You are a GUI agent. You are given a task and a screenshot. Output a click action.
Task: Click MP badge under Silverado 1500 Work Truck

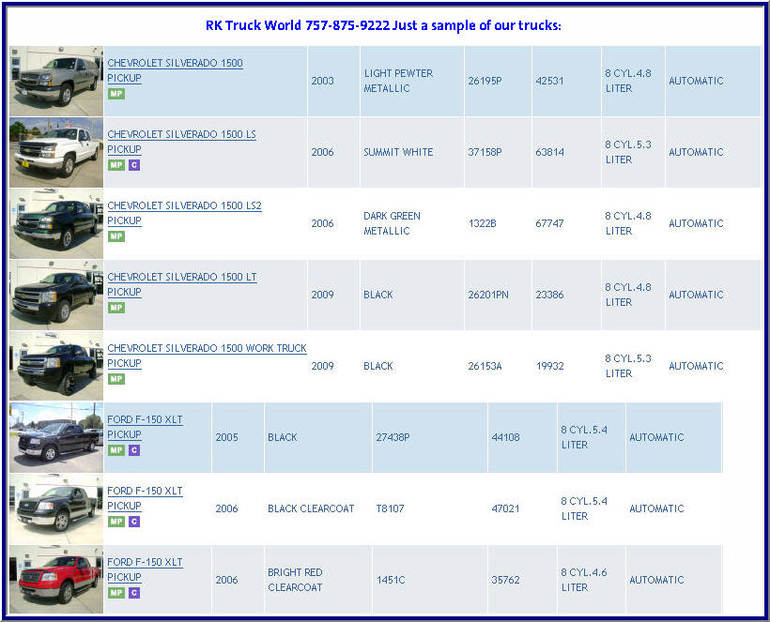tap(116, 379)
